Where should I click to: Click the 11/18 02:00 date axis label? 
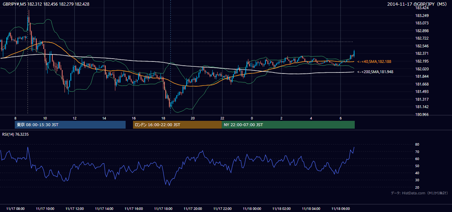pos(282,209)
